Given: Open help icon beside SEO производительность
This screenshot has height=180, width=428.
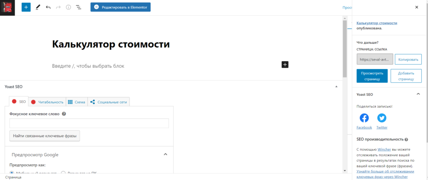Looking at the screenshot, I should coord(406,139).
